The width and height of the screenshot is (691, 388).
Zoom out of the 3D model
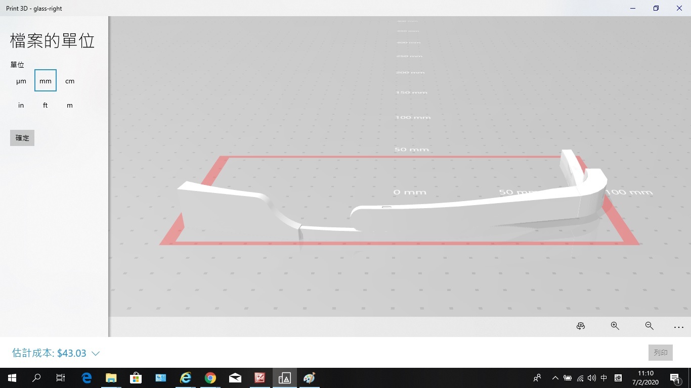pyautogui.click(x=650, y=326)
